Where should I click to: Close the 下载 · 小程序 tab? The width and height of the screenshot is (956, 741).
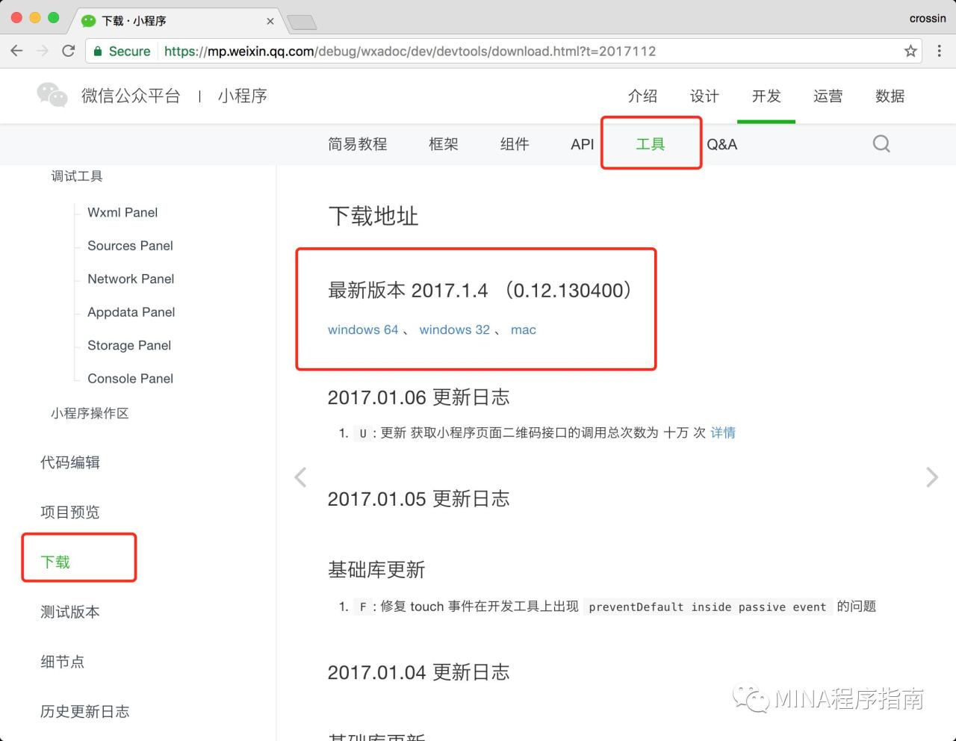coord(270,21)
